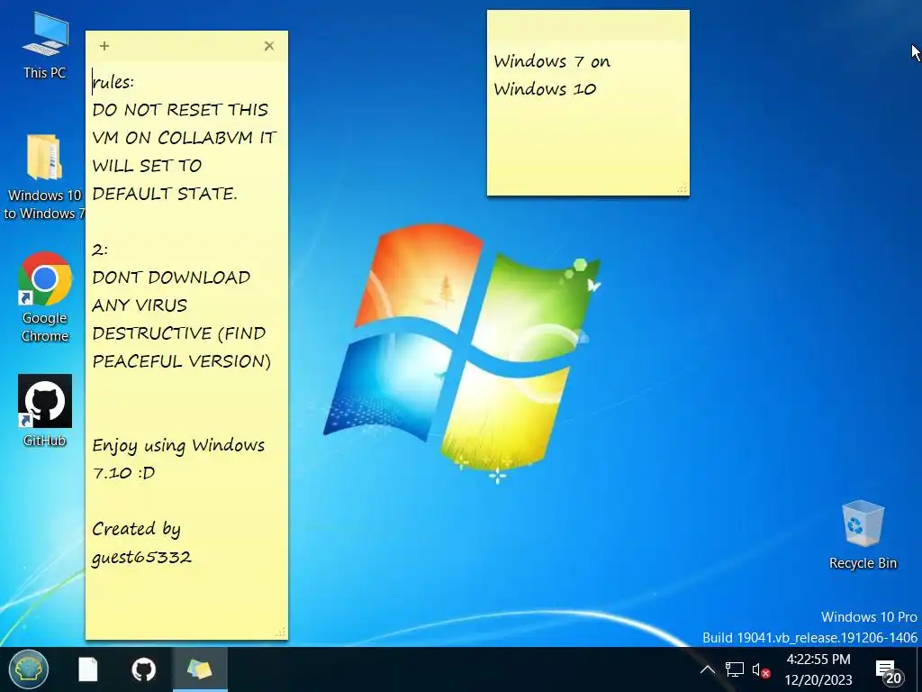
Task: Close the rules sticky note
Action: point(269,46)
